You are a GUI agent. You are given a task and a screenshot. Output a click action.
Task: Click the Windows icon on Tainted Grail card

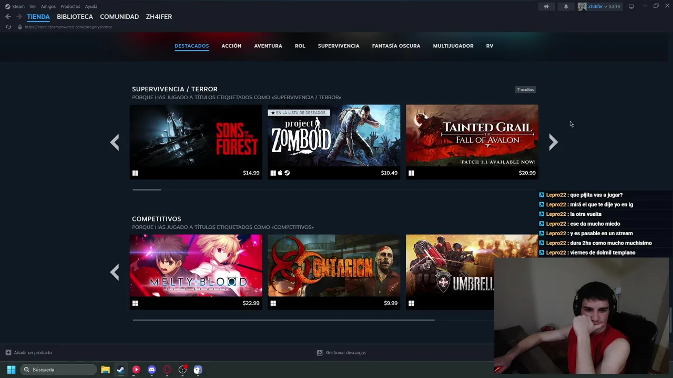pyautogui.click(x=411, y=173)
